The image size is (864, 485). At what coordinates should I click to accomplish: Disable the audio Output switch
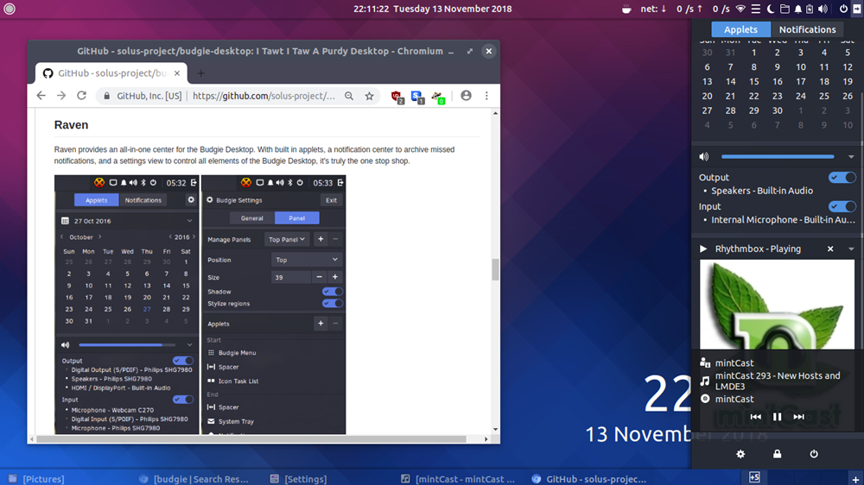[842, 178]
